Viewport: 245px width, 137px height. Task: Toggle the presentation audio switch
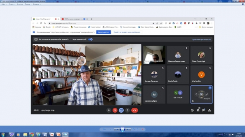tap(90, 40)
